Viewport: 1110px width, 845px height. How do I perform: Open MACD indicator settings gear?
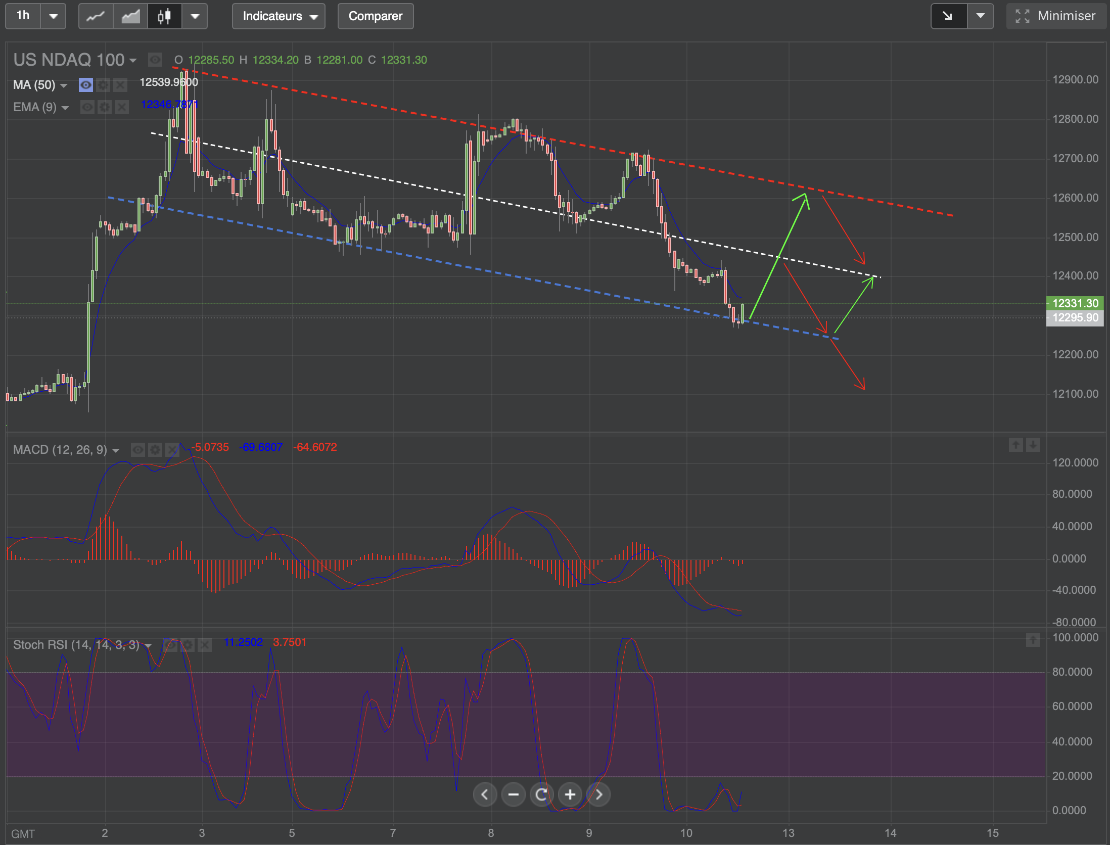[155, 449]
